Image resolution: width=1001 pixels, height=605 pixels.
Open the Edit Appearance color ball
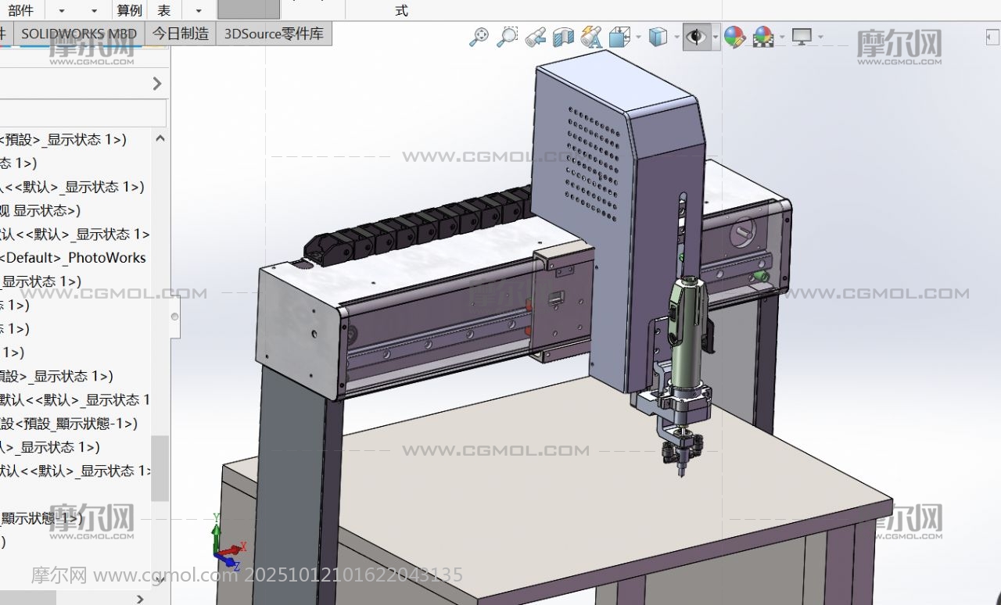[x=734, y=37]
